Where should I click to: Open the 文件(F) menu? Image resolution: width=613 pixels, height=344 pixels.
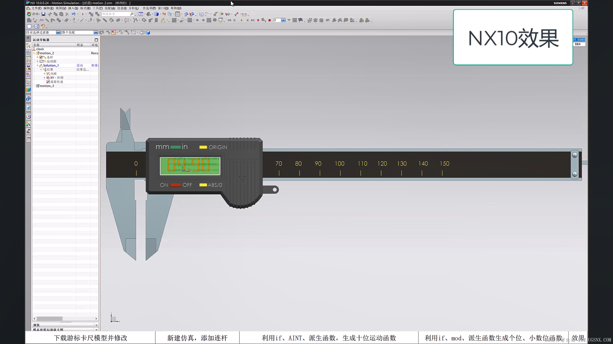[x=36, y=8]
